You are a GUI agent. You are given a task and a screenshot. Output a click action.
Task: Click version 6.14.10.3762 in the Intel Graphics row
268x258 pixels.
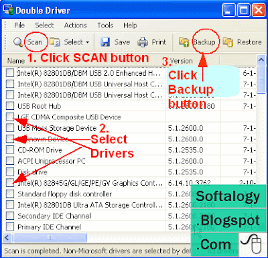tap(189, 183)
